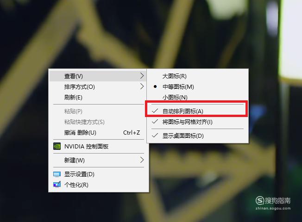Click the zhinan.sogou.com link text
Viewport: 302px width, 222px height.
tap(273, 208)
